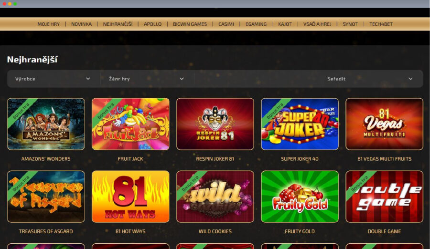
Task: Select the KAJOT provider tab
Action: tap(285, 24)
